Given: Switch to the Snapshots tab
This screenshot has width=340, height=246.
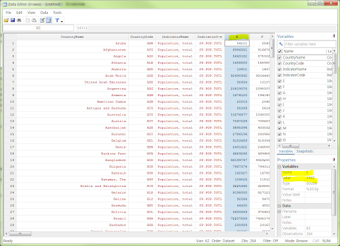Looking at the screenshot, I should tap(305, 151).
